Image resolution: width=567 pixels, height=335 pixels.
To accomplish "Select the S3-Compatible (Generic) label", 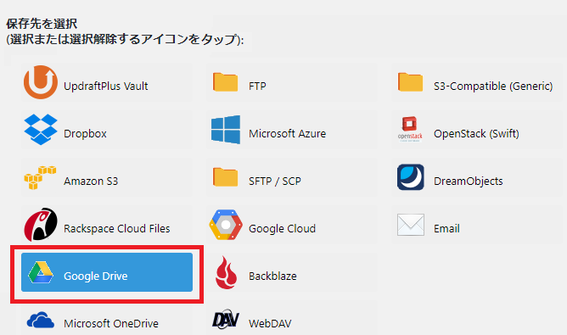I will pos(493,86).
